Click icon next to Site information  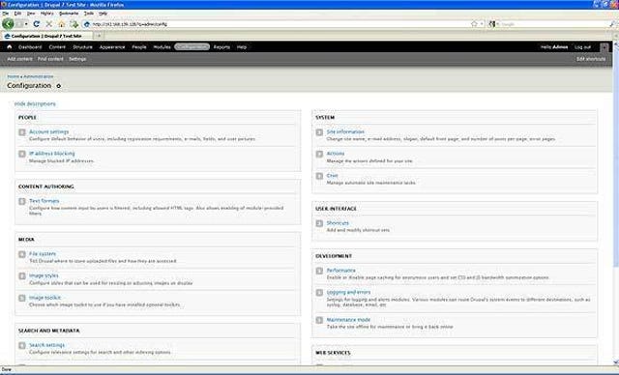click(319, 132)
